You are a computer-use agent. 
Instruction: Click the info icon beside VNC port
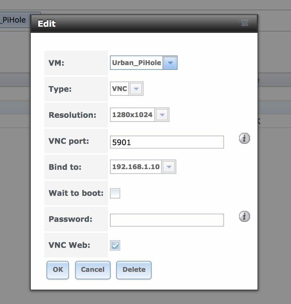[x=244, y=138]
